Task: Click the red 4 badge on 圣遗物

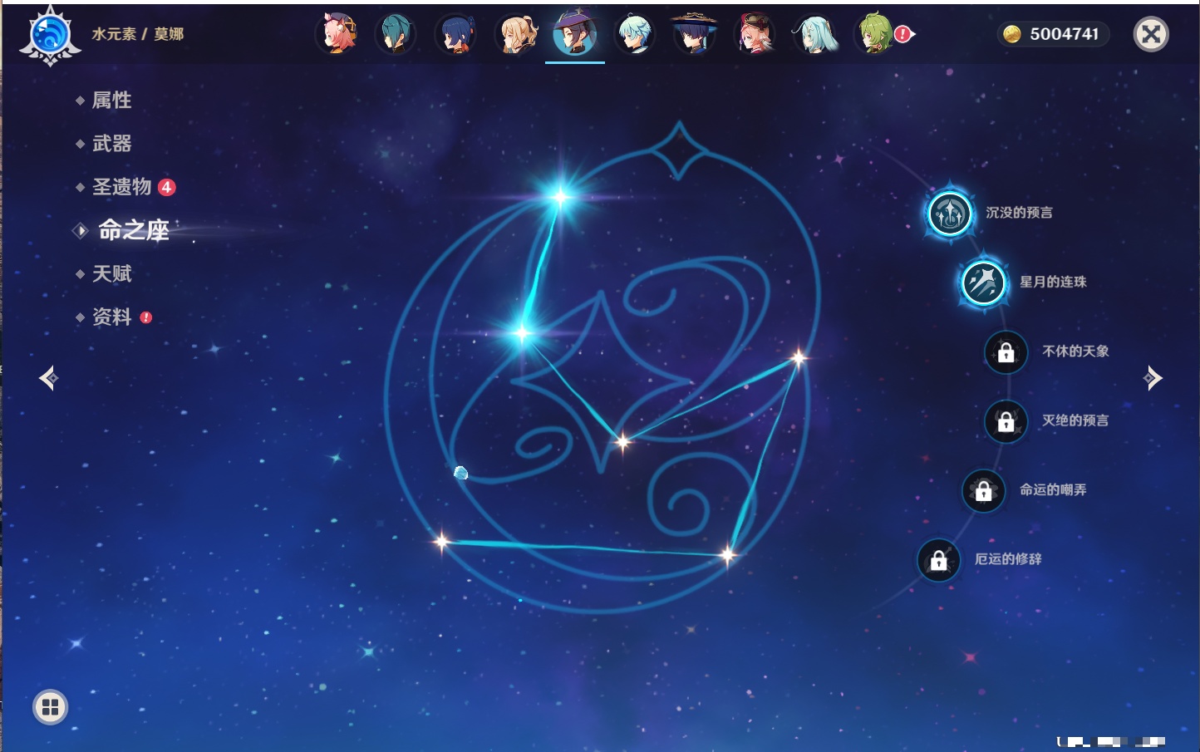Action: (x=166, y=187)
